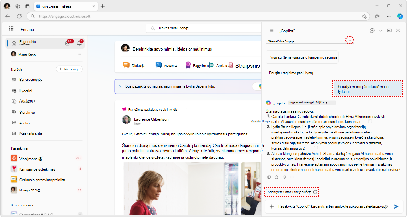
Task: Click the Copilot panel layout toggle icon
Action: 389,31
